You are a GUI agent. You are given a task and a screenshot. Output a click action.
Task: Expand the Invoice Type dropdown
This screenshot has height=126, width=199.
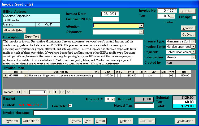(193, 41)
